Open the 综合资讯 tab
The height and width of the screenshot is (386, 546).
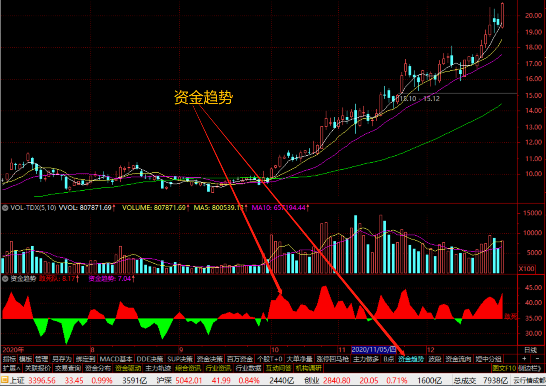click(x=189, y=368)
